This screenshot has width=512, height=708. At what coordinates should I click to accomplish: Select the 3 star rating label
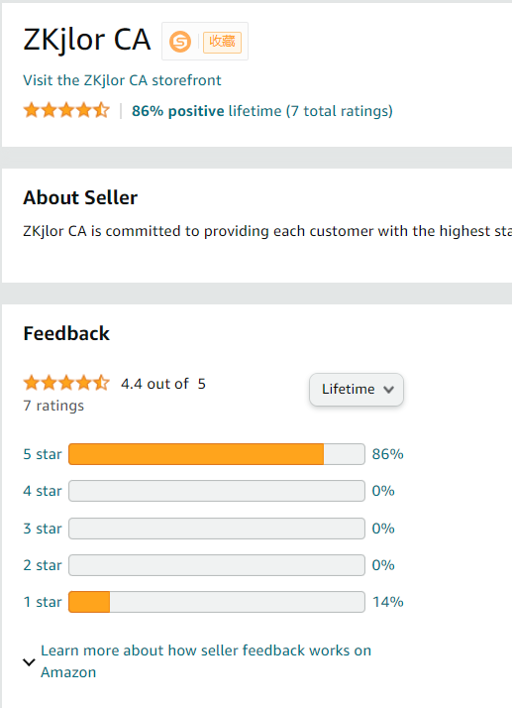(43, 529)
